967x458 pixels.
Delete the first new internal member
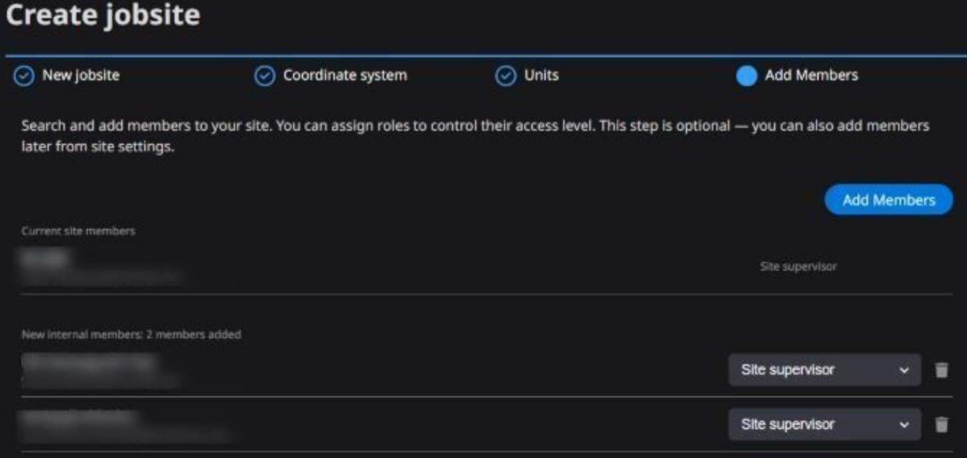(942, 370)
